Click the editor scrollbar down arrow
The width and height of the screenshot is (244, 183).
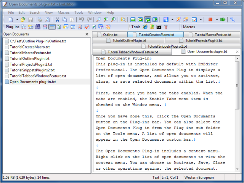[237, 169]
